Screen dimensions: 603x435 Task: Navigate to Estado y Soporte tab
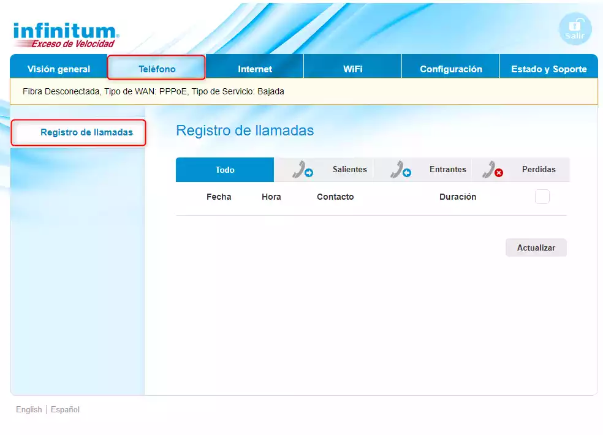click(549, 69)
